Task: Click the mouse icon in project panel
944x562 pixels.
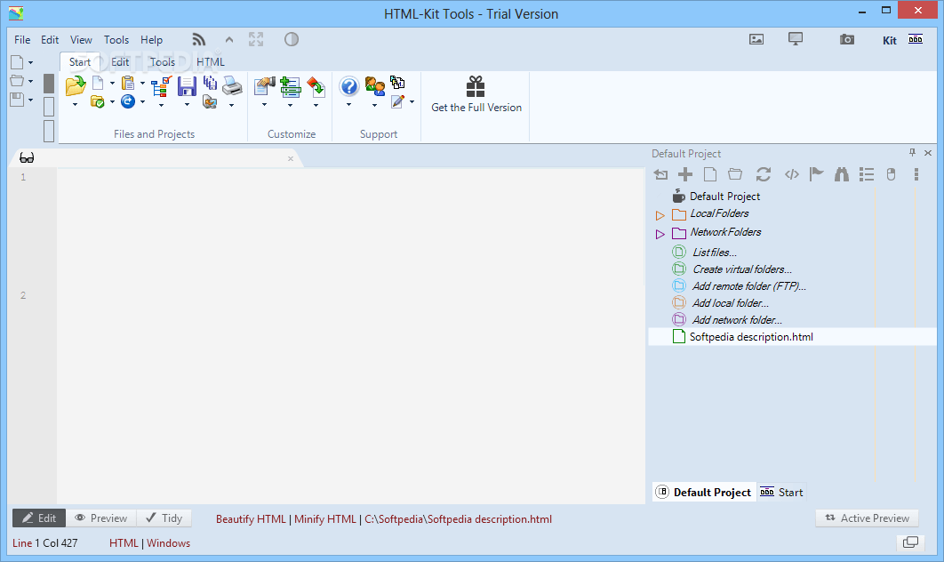Action: 891,174
